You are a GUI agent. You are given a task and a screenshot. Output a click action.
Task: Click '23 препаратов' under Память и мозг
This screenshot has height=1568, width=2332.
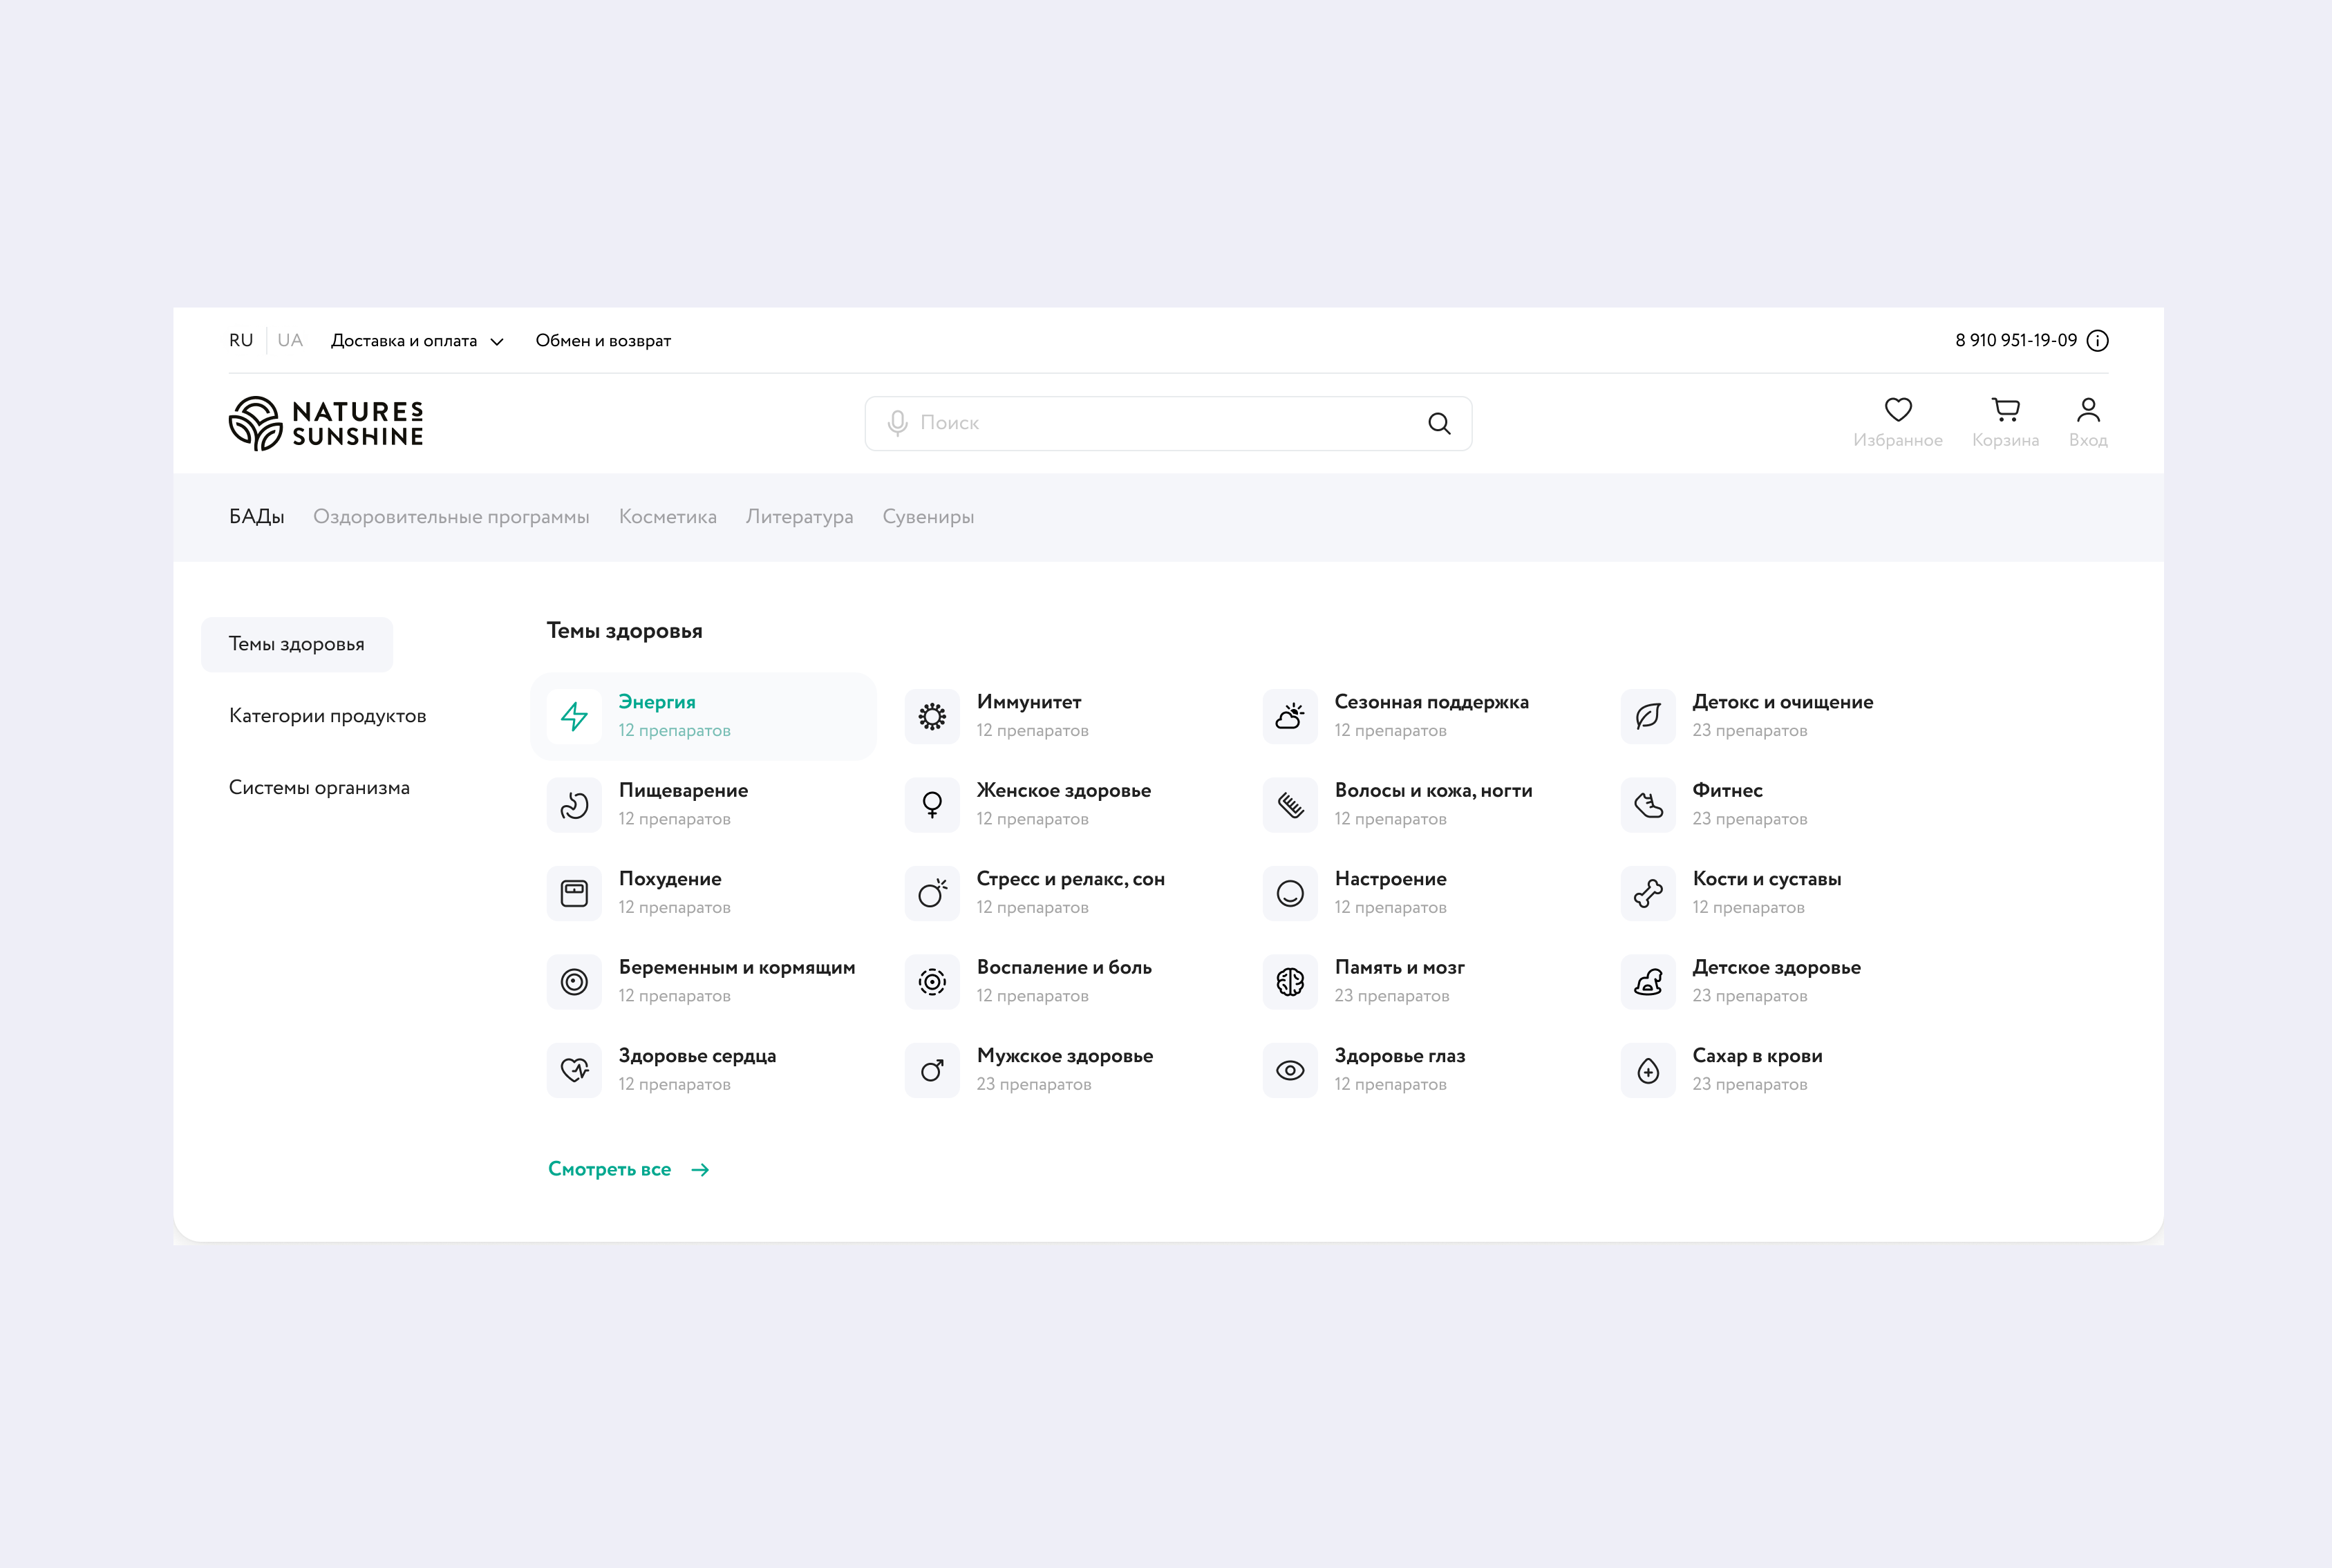[x=1391, y=996]
